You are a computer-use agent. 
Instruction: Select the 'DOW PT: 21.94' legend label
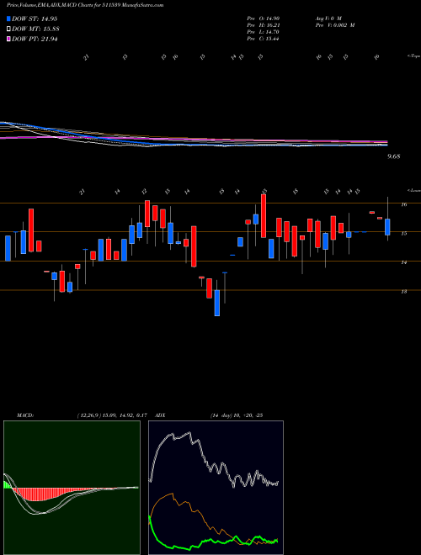pos(35,39)
